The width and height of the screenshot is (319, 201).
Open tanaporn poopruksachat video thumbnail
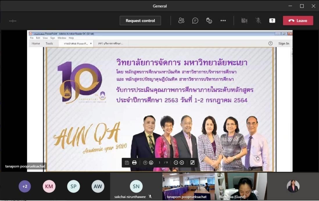tap(188, 186)
